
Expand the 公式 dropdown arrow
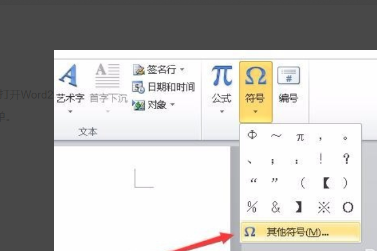click(222, 111)
